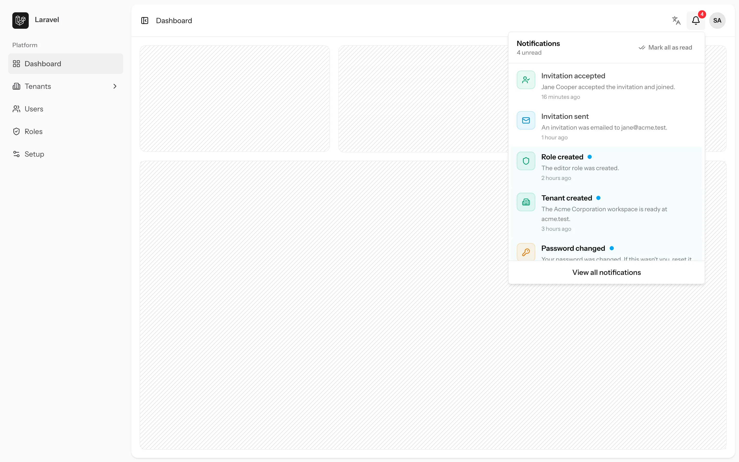
Task: Click the 2 hours ago timestamp
Action: pyautogui.click(x=556, y=178)
